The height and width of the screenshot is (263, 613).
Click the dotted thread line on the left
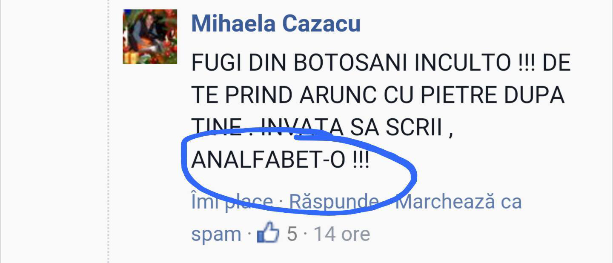[x=108, y=131]
